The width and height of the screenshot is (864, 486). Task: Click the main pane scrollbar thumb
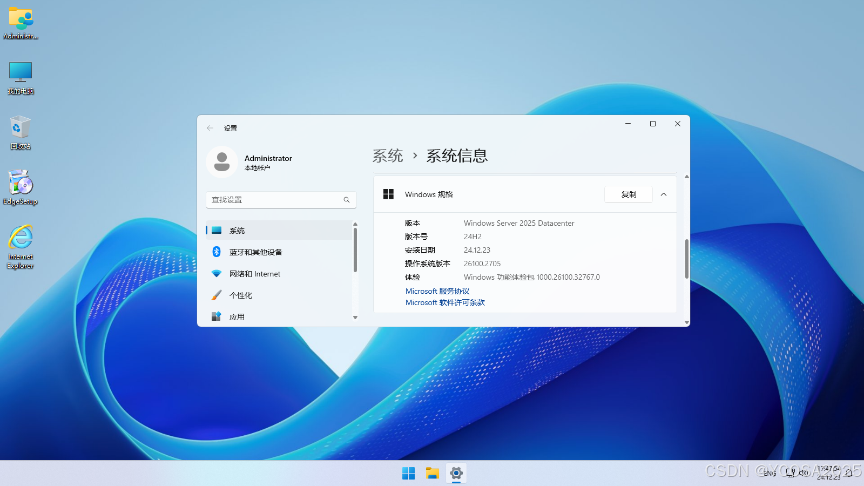[687, 259]
